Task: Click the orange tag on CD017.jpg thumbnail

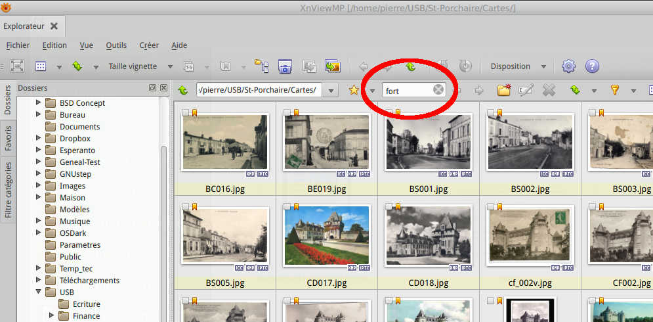Action: coord(296,206)
